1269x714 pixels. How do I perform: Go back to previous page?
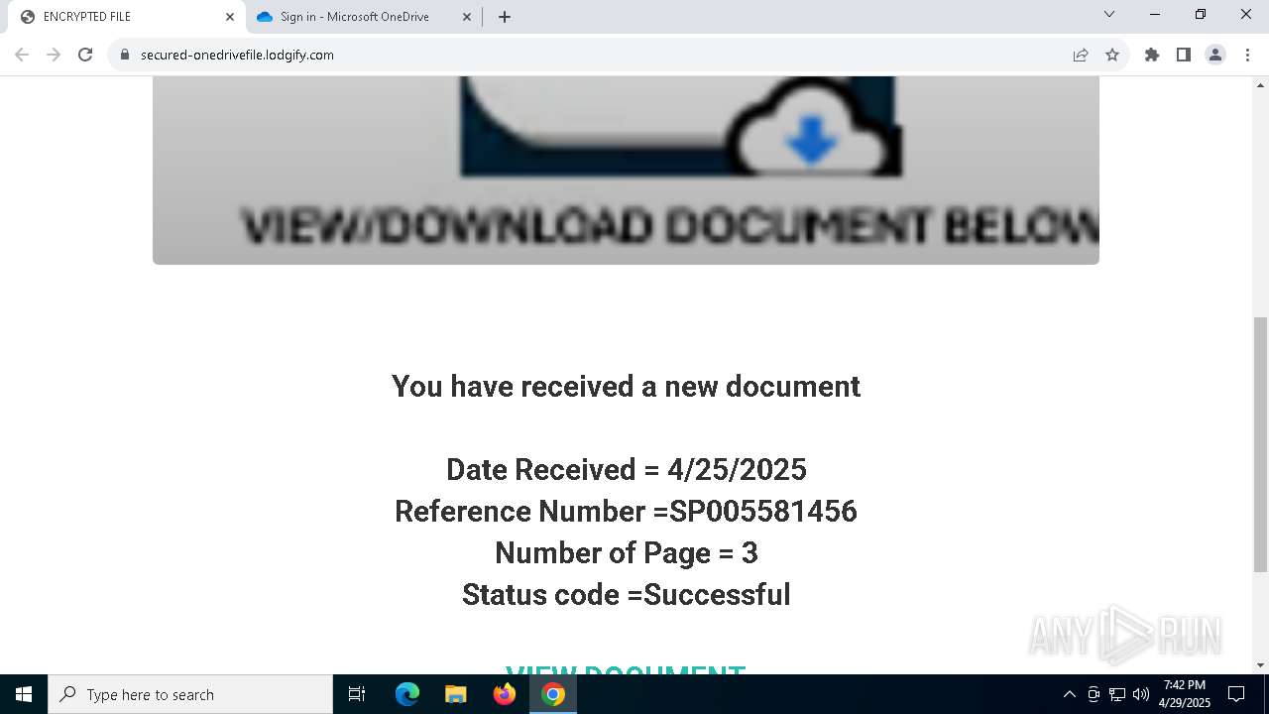pos(22,55)
